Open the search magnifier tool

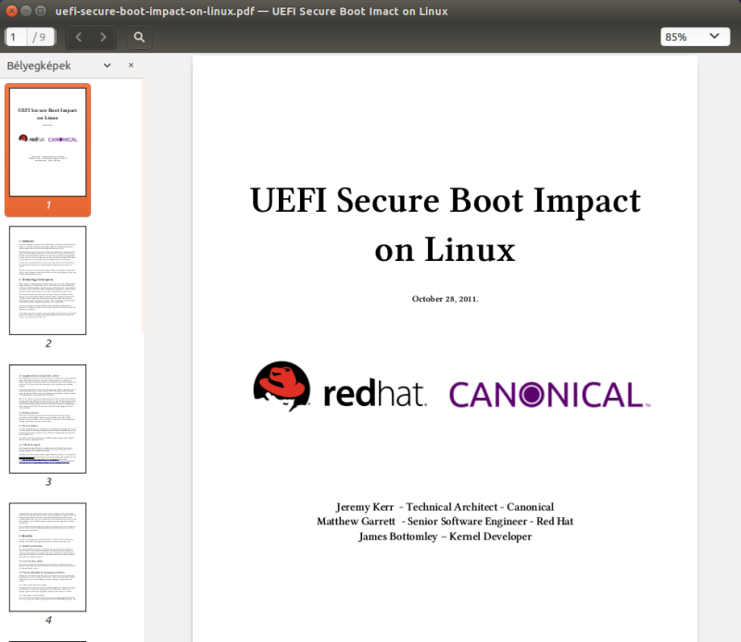[x=139, y=37]
